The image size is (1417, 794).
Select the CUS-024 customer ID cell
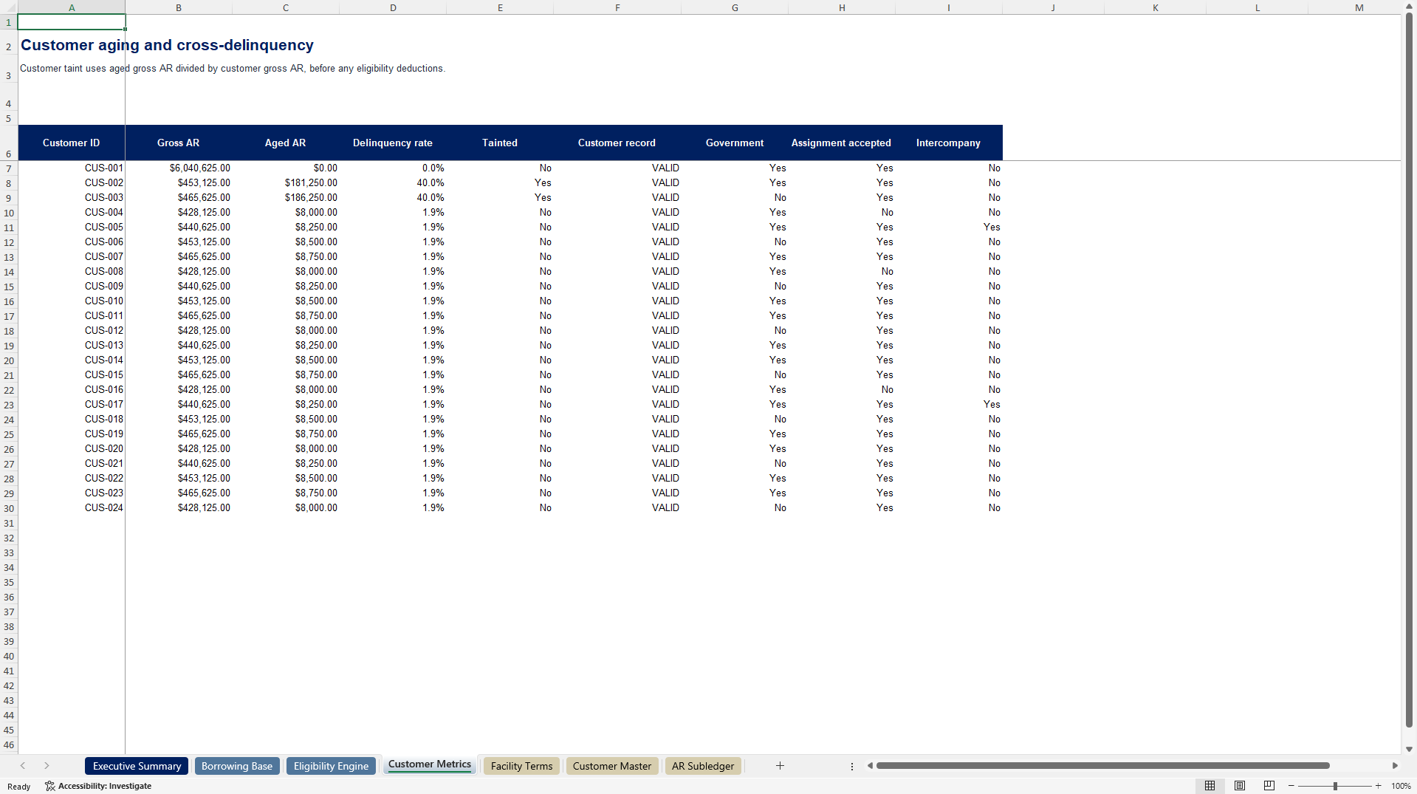tap(72, 508)
